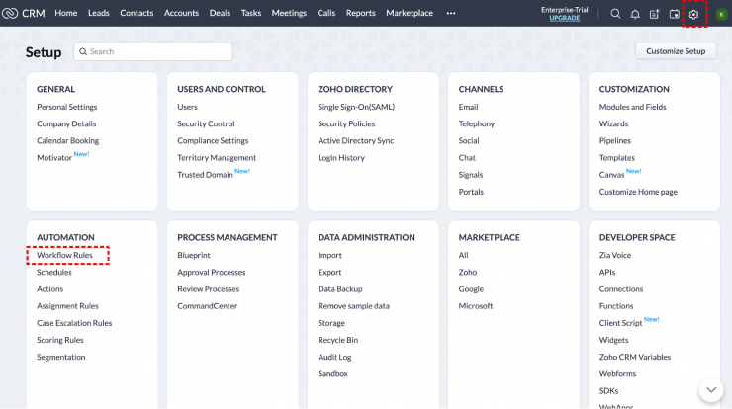
Task: Open the calendar icon in top bar
Action: click(x=674, y=14)
